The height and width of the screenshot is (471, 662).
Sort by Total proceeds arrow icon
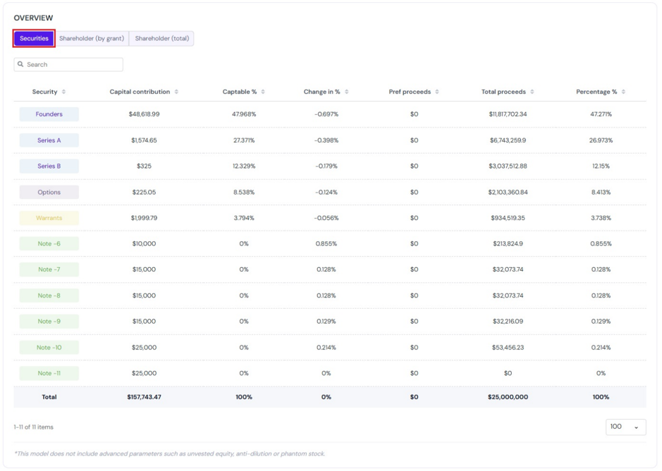[532, 92]
